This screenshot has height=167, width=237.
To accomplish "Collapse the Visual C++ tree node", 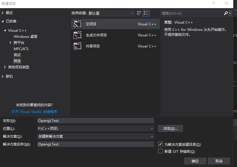I will coord(5,30).
